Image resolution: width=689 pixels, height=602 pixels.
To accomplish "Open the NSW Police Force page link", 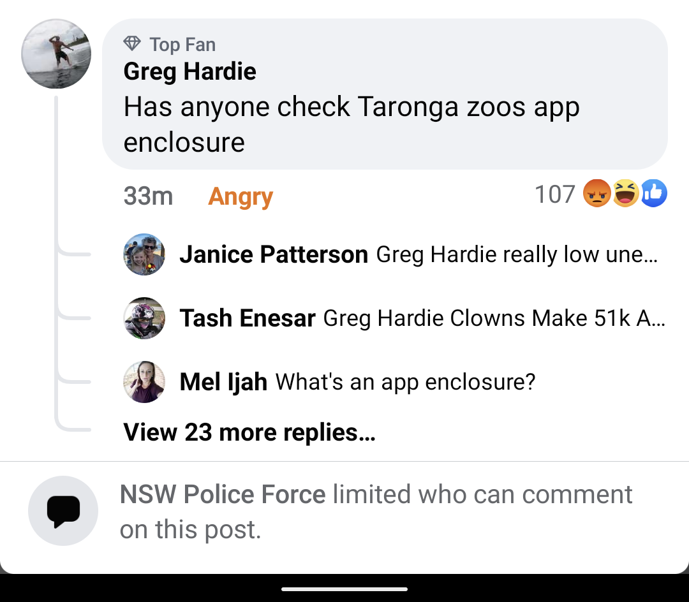I will coord(223,494).
